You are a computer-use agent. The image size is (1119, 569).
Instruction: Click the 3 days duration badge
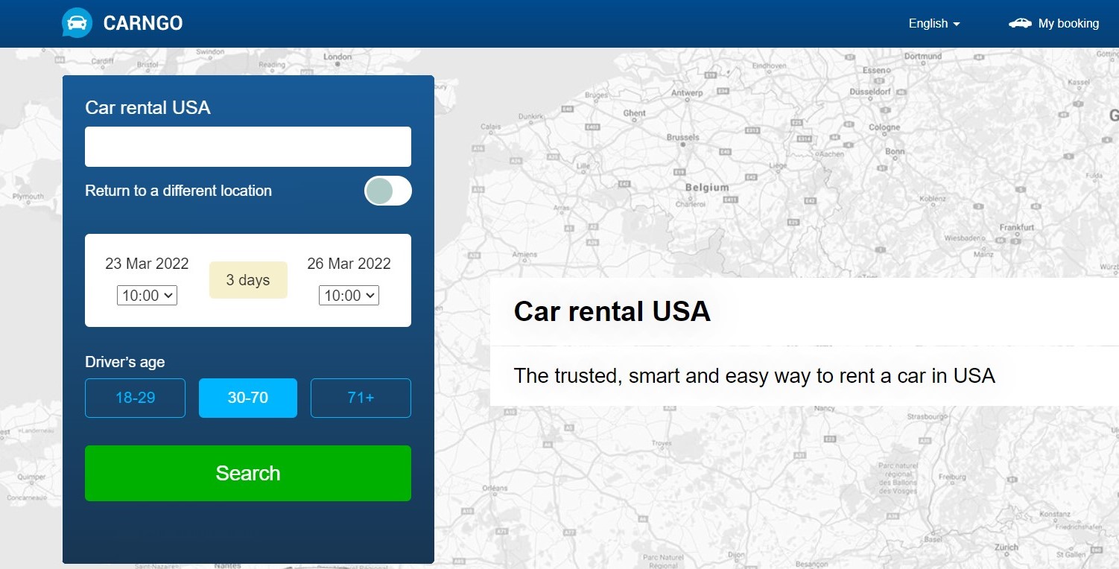(248, 280)
